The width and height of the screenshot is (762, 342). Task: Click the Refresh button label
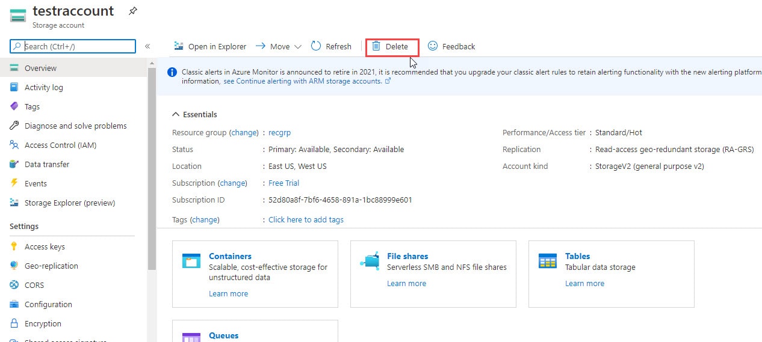[x=338, y=46]
